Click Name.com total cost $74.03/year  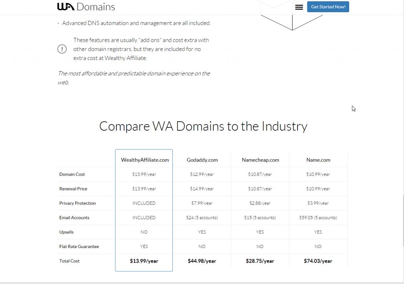[x=318, y=261]
